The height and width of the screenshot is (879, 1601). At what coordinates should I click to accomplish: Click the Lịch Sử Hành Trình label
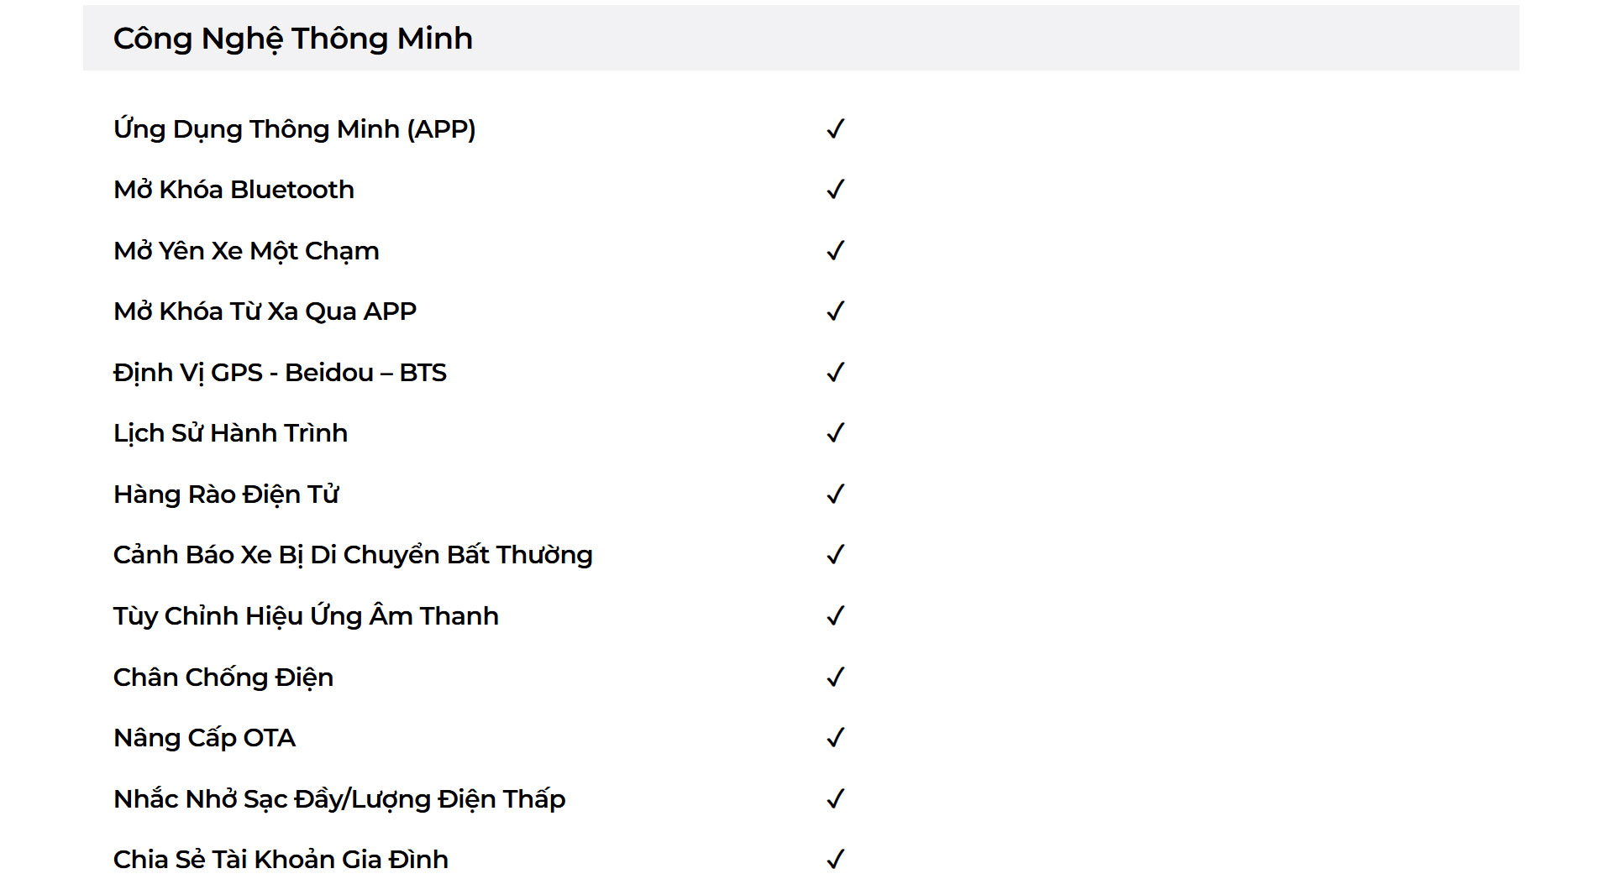click(230, 433)
